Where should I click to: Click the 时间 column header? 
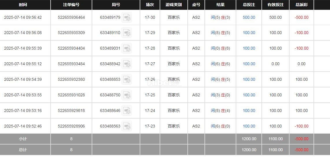coord(23,5)
